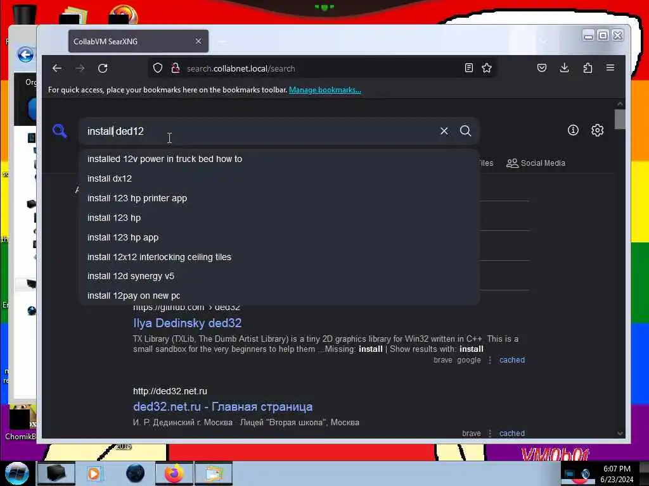Open the Firefox taskbar icon
The width and height of the screenshot is (649, 486).
pyautogui.click(x=174, y=473)
